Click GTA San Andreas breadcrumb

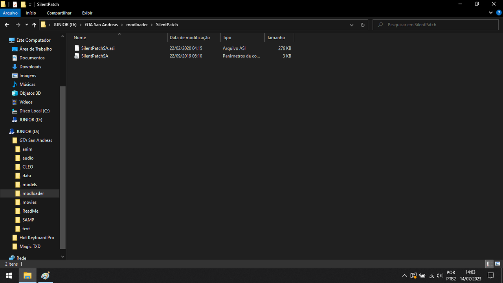click(x=101, y=24)
